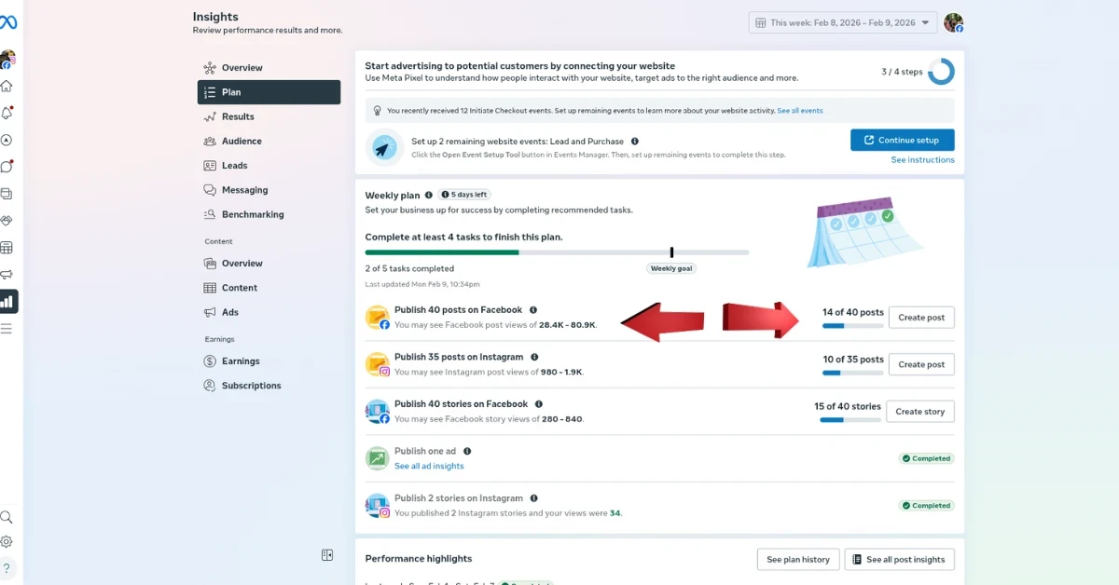Open the See all ad insights link
The height and width of the screenshot is (585, 1119).
(429, 466)
